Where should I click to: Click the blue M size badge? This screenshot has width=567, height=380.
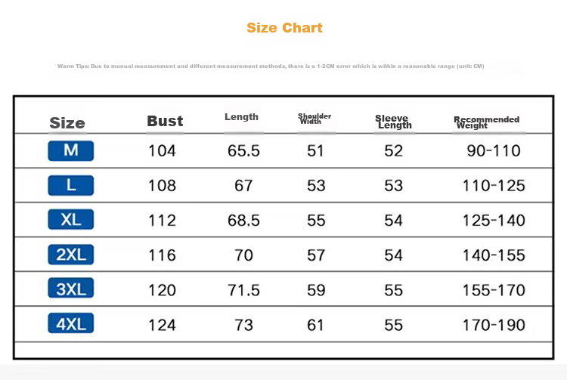[71, 150]
